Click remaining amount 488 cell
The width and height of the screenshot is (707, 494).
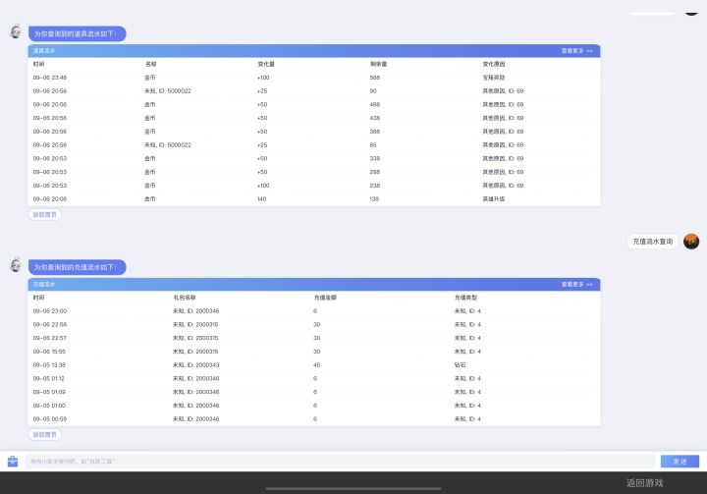[x=375, y=105]
